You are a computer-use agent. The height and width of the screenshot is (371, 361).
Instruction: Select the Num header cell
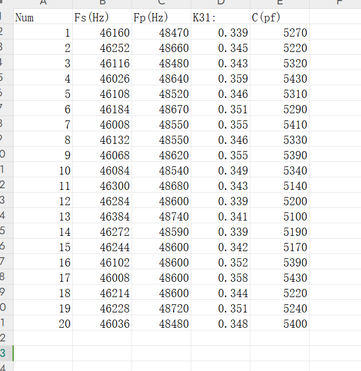tap(43, 18)
